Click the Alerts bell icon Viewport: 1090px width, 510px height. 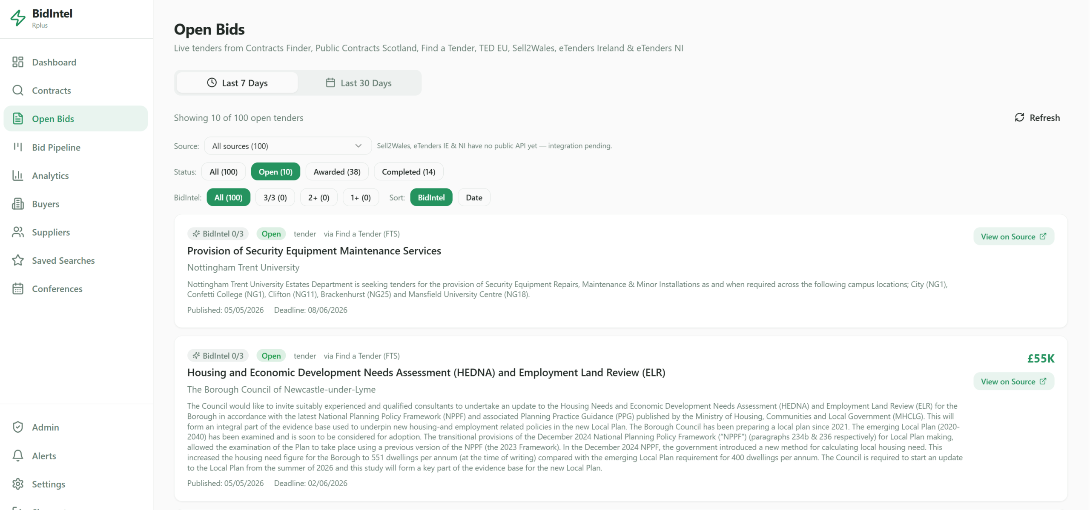click(x=18, y=456)
